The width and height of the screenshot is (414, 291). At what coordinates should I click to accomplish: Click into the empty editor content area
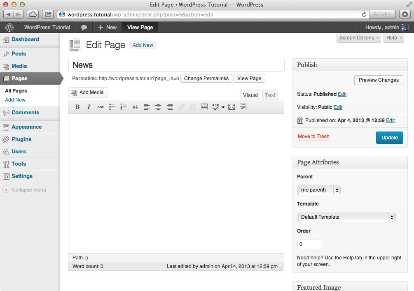(176, 184)
